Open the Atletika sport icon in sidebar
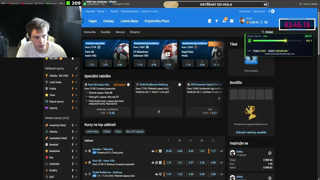The height and width of the screenshot is (180, 320). coord(47,132)
